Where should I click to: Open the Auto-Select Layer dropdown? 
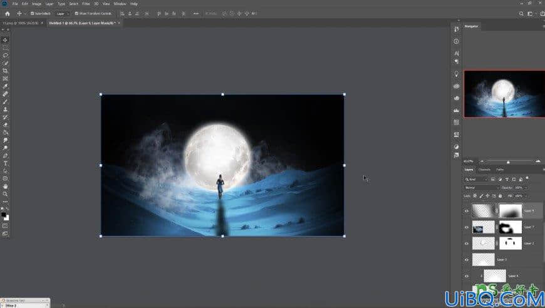63,14
